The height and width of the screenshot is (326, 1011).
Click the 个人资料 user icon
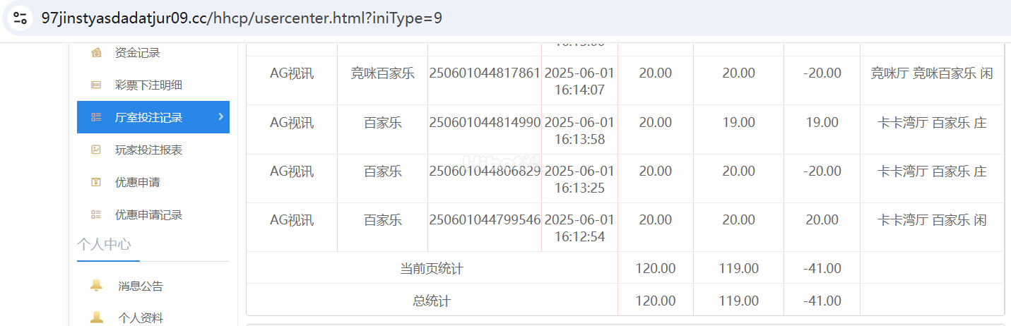[97, 318]
